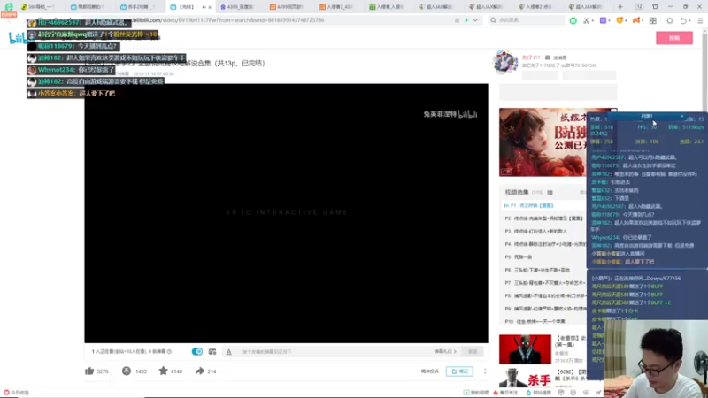
Task: Click the lightning speed-mode icon in address bar
Action: pos(466,20)
